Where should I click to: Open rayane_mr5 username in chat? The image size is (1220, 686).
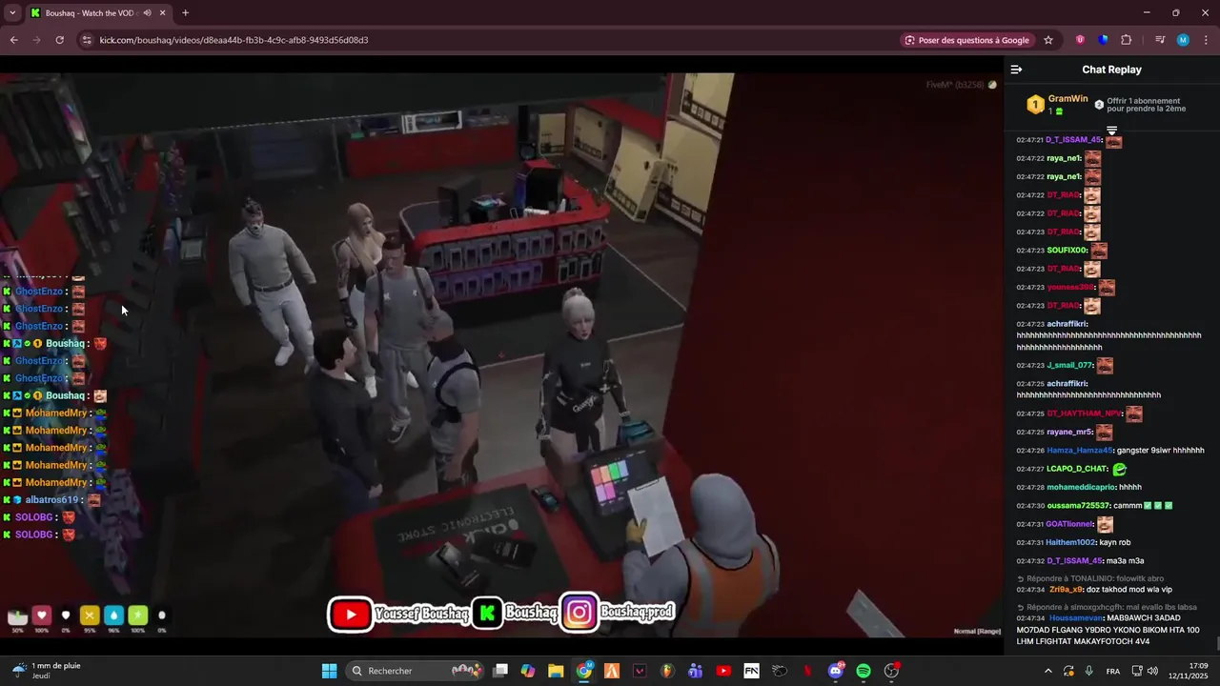pyautogui.click(x=1069, y=432)
